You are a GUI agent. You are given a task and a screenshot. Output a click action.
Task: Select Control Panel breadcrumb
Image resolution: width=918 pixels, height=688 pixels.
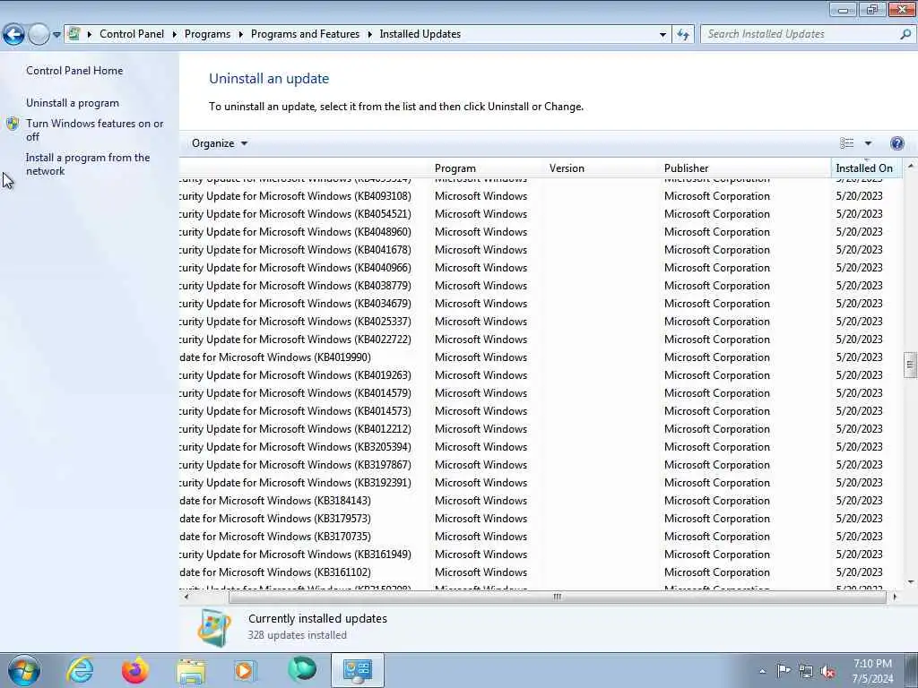click(132, 34)
